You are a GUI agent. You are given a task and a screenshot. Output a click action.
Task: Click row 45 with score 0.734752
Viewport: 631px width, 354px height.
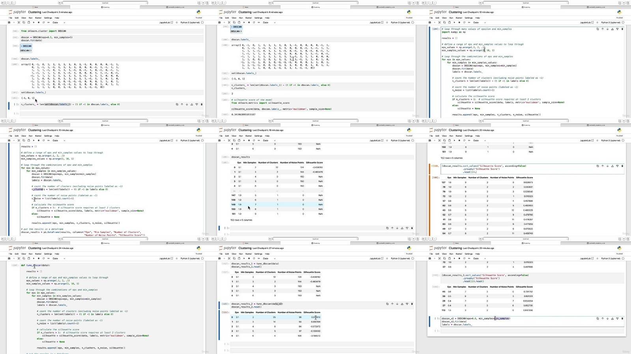[x=487, y=291]
